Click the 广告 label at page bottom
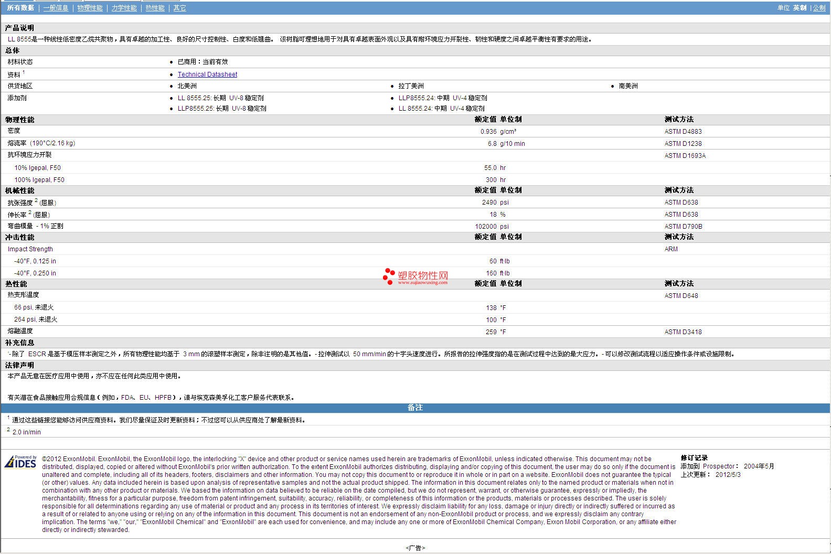 (x=415, y=548)
